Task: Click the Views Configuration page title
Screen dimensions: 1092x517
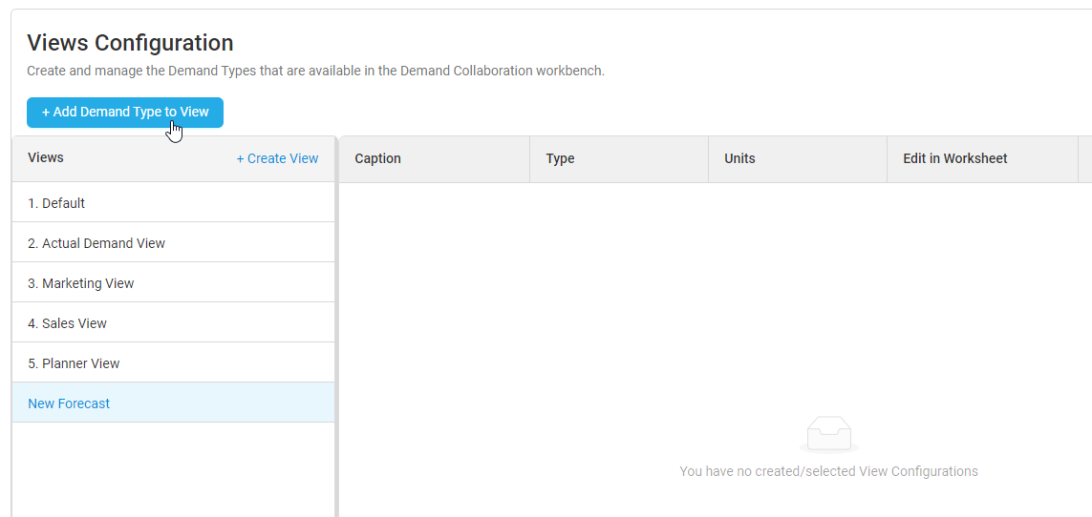Action: 130,43
